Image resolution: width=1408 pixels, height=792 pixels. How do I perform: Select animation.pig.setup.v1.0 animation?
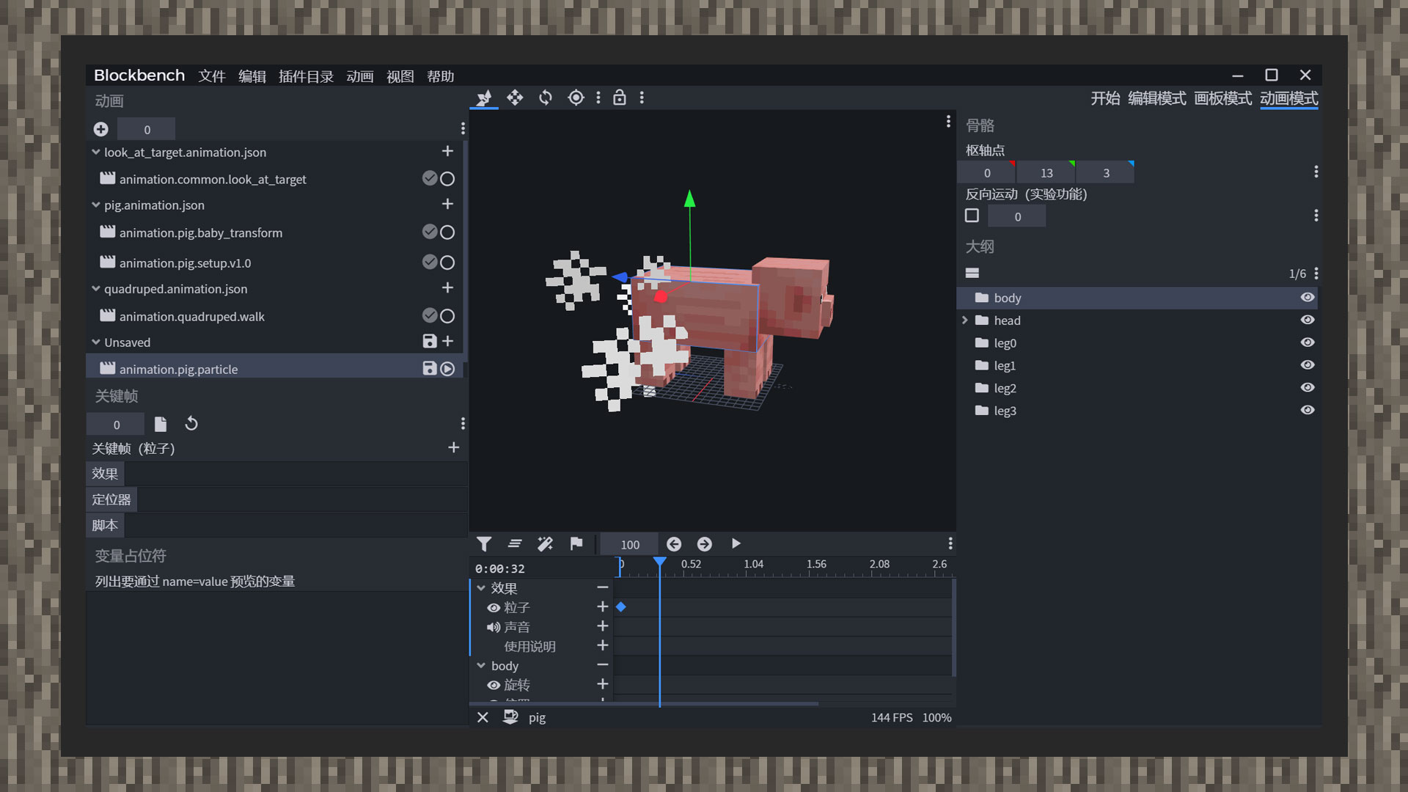click(x=185, y=263)
